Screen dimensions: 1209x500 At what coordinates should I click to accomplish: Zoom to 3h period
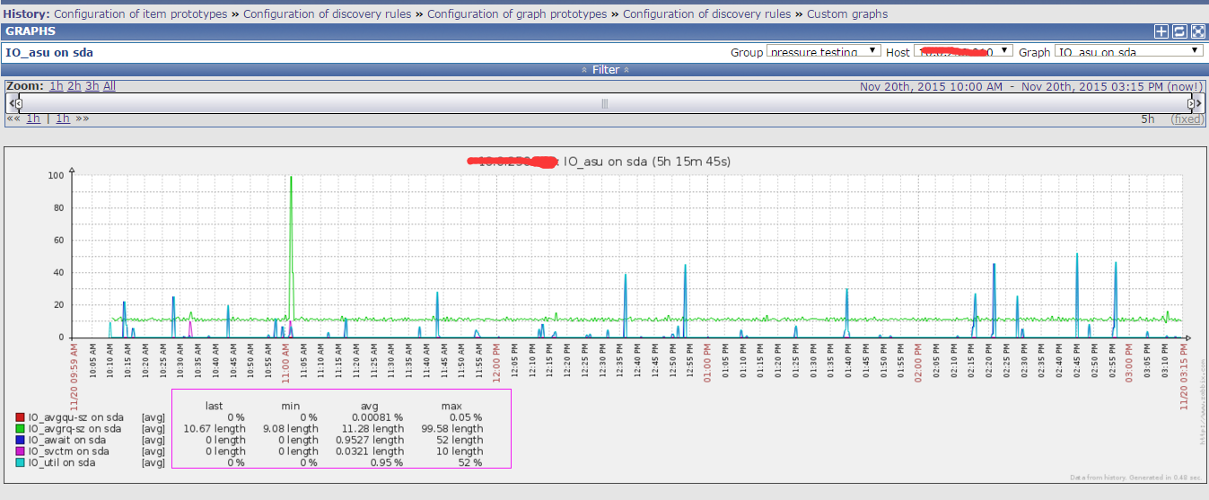coord(92,86)
